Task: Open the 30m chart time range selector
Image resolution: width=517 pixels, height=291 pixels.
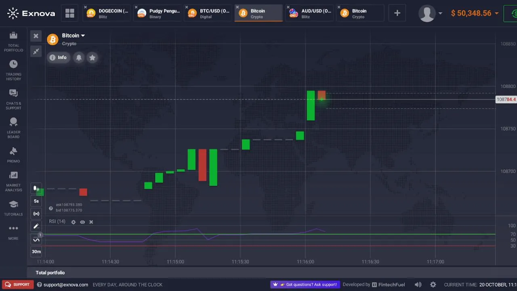Action: pyautogui.click(x=36, y=251)
